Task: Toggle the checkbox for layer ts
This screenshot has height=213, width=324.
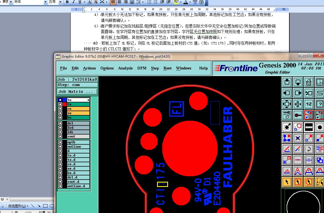Action: [60, 104]
